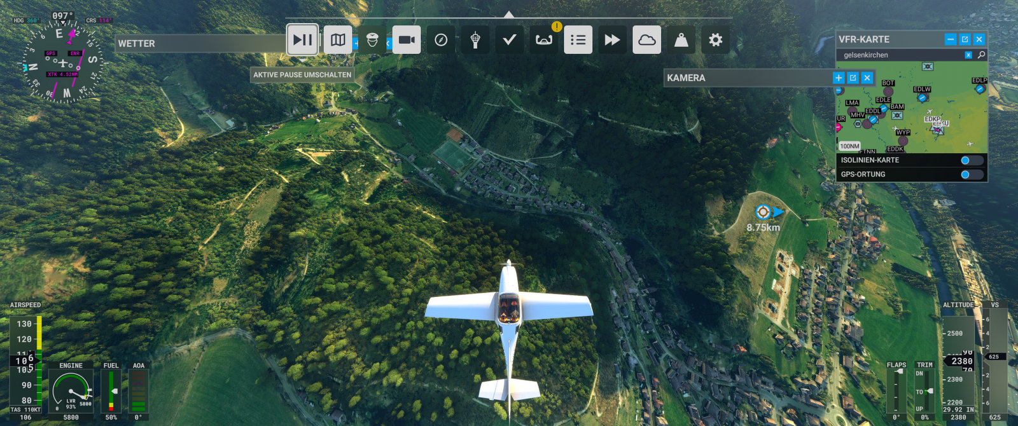
Task: Click the fast-forward sim rate icon
Action: pos(612,40)
